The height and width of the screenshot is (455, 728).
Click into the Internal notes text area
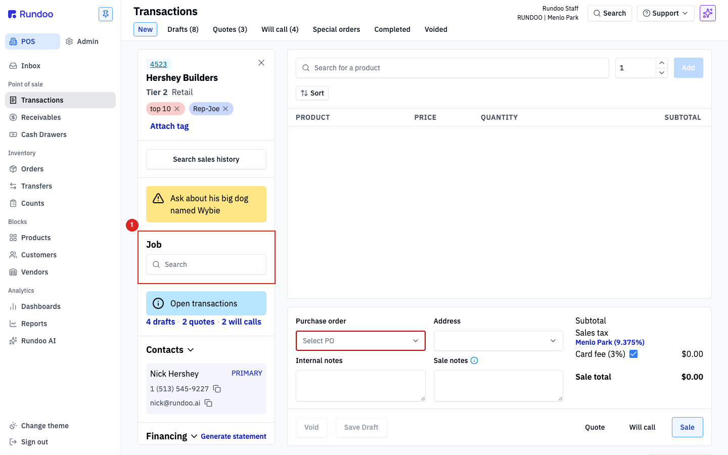[360, 386]
